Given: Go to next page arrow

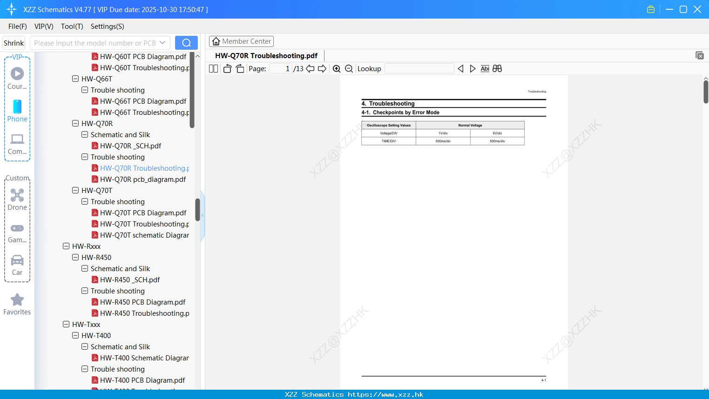Looking at the screenshot, I should tap(322, 68).
